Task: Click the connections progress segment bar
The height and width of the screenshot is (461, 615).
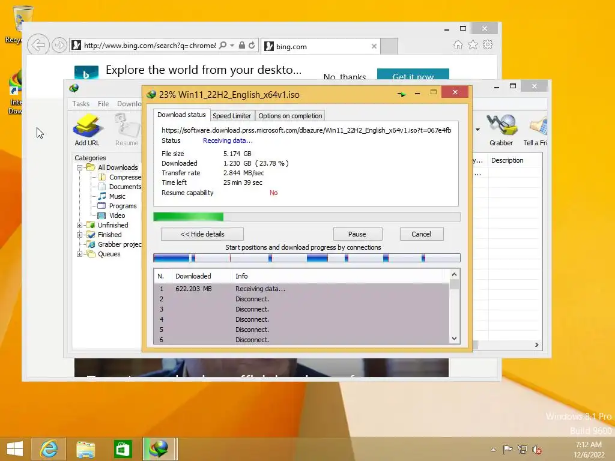Action: [x=307, y=258]
